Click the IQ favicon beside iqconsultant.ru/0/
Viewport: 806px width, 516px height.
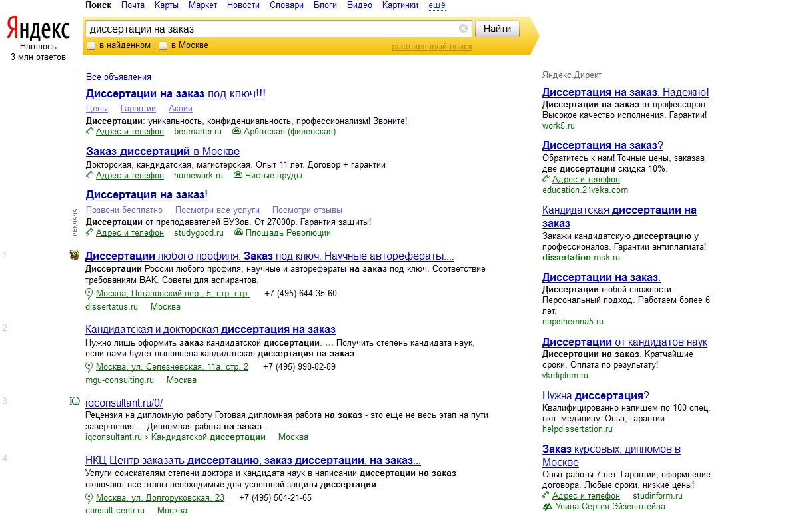click(75, 401)
